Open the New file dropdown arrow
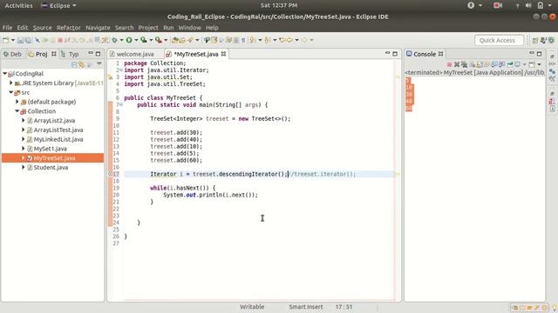Image resolution: width=558 pixels, height=313 pixels. point(13,40)
